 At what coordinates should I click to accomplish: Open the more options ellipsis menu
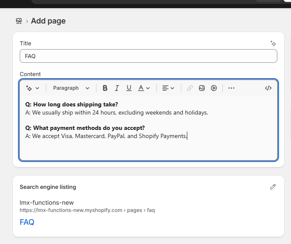(x=231, y=88)
